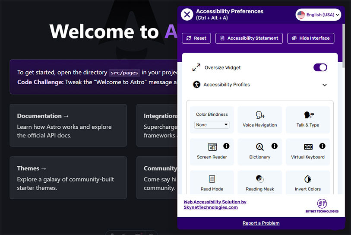351x235 pixels.
Task: Open the Themes card
Action: coord(68,178)
